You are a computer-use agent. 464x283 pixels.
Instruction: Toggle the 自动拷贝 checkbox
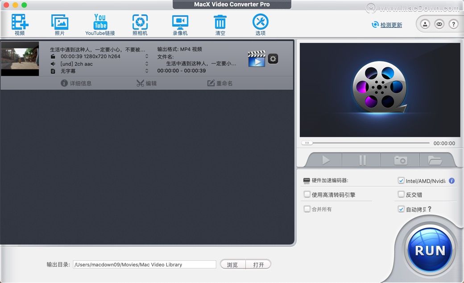click(x=401, y=209)
